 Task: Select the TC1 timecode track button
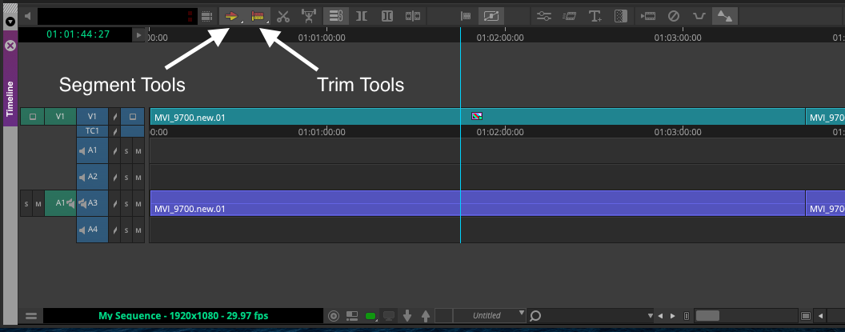tap(92, 131)
